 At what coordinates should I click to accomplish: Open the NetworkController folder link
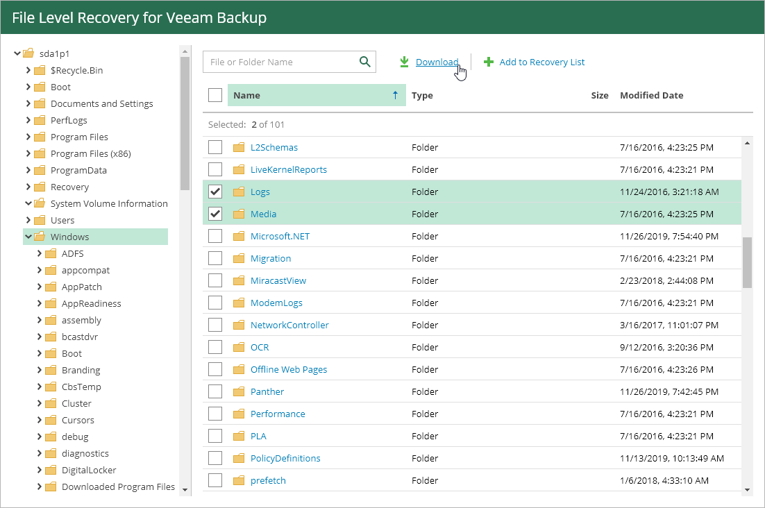[289, 325]
